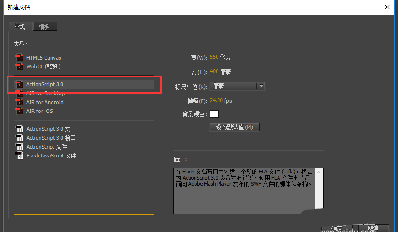The image size is (398, 232).
Task: Click the ActionScript 3.0 接口 script icon
Action: click(x=20, y=138)
